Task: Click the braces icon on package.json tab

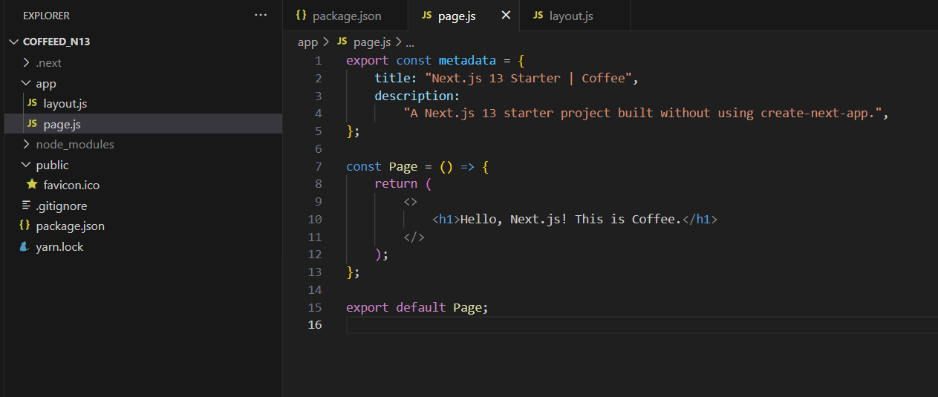Action: (x=301, y=15)
